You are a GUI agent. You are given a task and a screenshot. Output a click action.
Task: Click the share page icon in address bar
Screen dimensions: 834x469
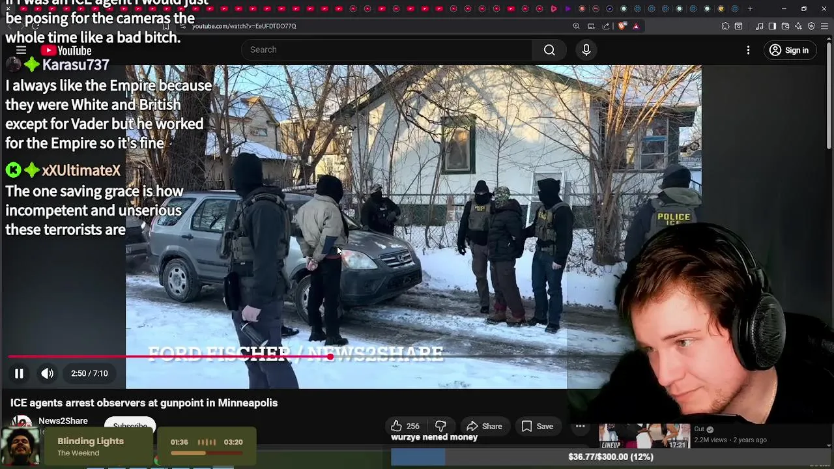606,26
